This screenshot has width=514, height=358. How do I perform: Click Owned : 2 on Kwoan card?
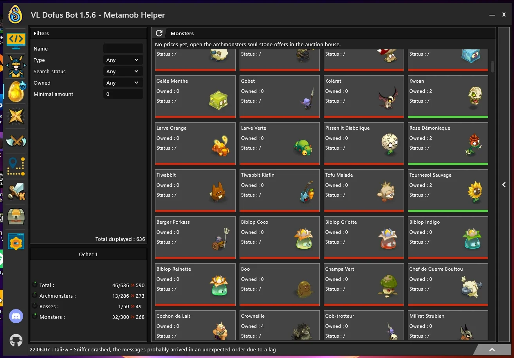coord(420,91)
